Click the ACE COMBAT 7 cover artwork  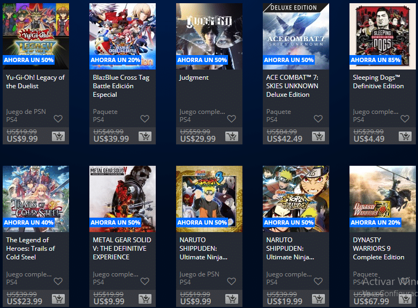[x=296, y=36]
